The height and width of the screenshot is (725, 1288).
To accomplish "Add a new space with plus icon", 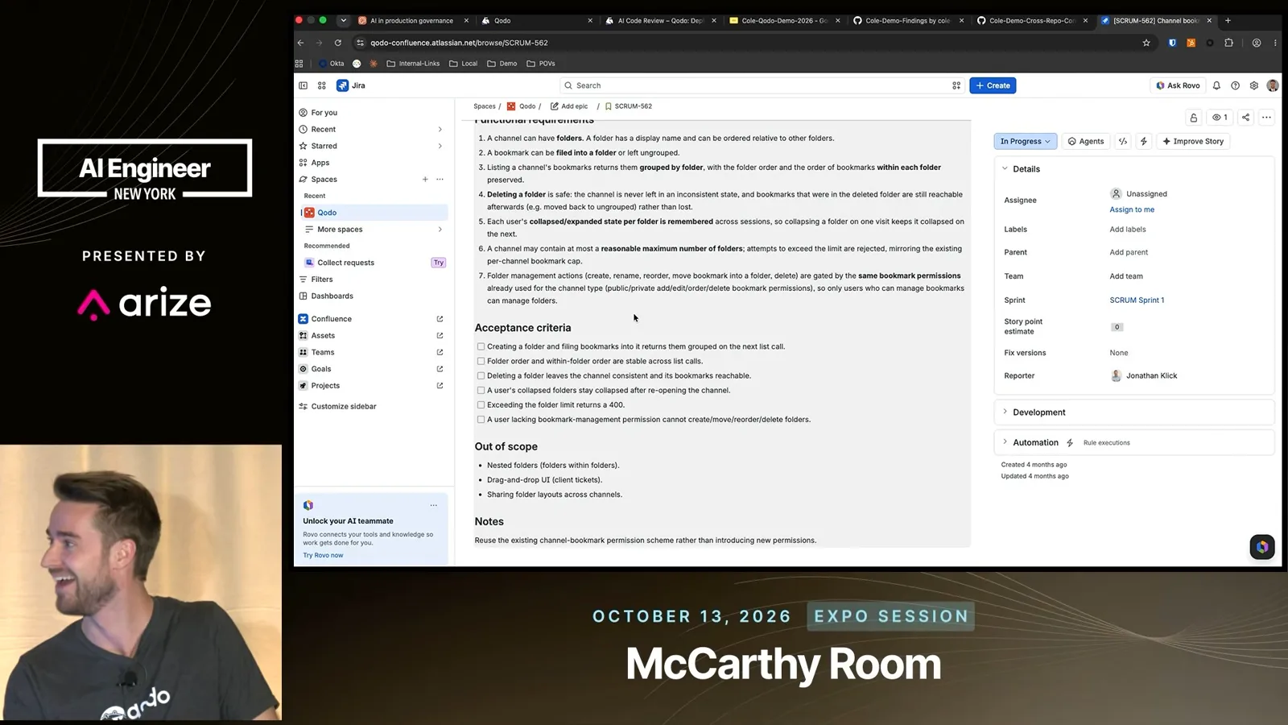I will coord(425,180).
